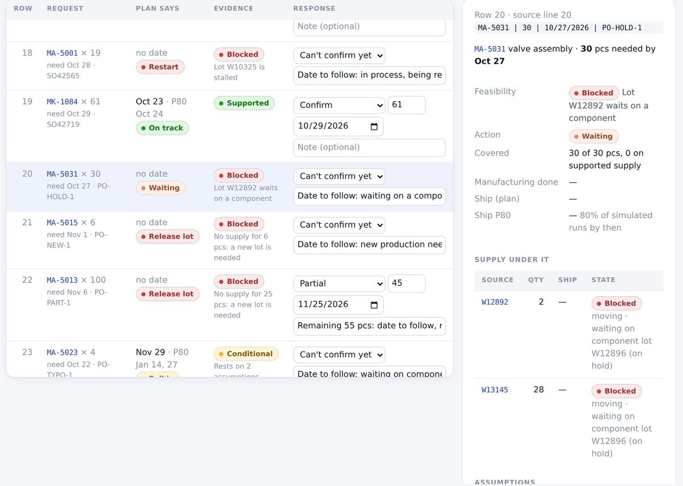Viewport: 683px width, 486px height.
Task: Click text '80% of simulated runs by then'
Action: (611, 222)
